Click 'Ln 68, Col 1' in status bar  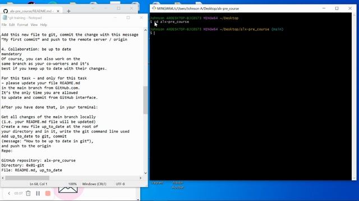[x=38, y=184]
